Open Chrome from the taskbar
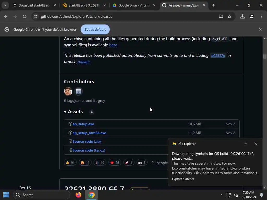The height and width of the screenshot is (200, 267). (92, 195)
